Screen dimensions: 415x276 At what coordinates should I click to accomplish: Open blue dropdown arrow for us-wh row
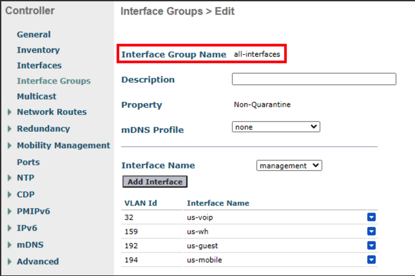(x=372, y=232)
